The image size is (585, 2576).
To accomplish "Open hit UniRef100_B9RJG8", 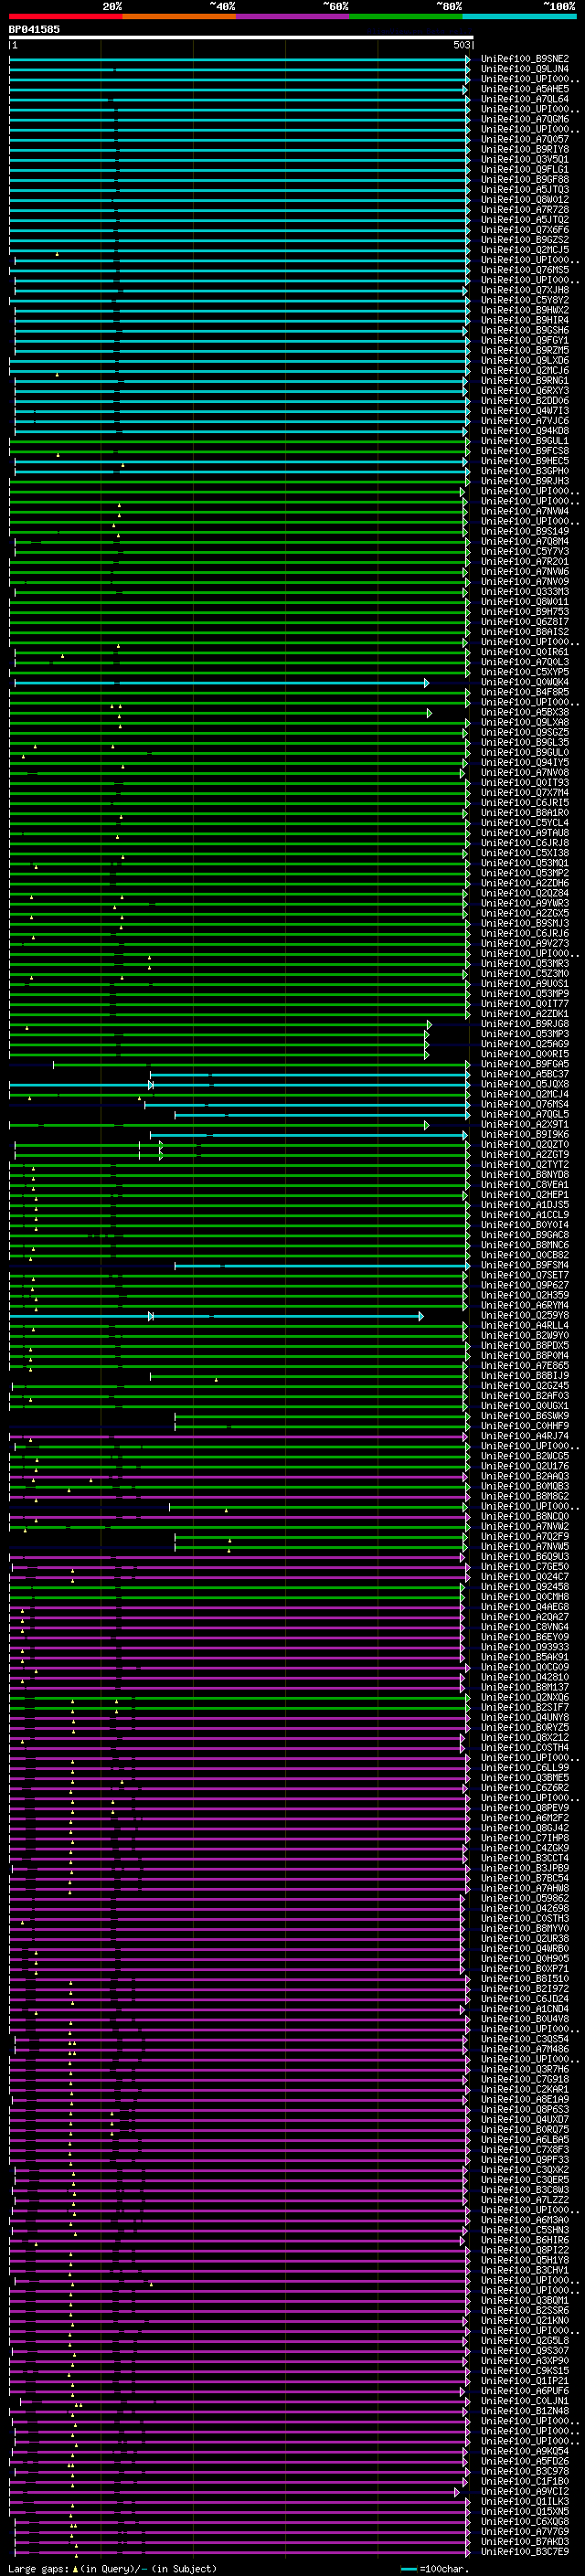I will click(525, 1024).
